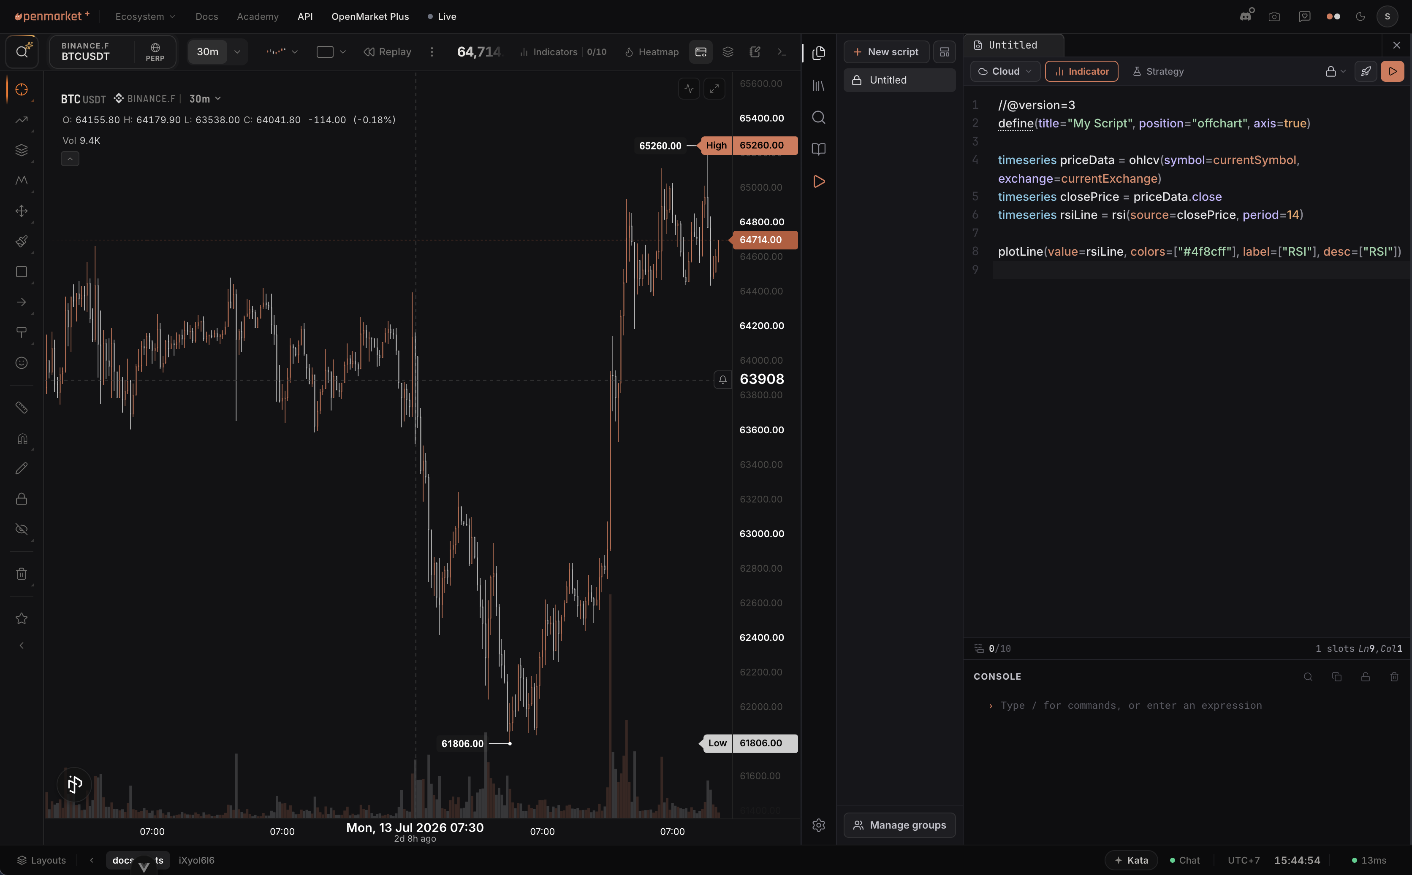Viewport: 1412px width, 875px height.
Task: Click the favorites star icon
Action: [22, 618]
